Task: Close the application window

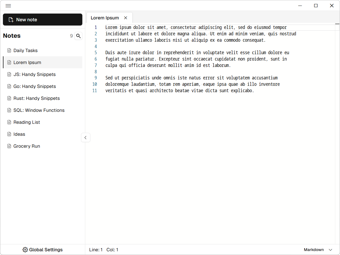Action: [x=332, y=6]
